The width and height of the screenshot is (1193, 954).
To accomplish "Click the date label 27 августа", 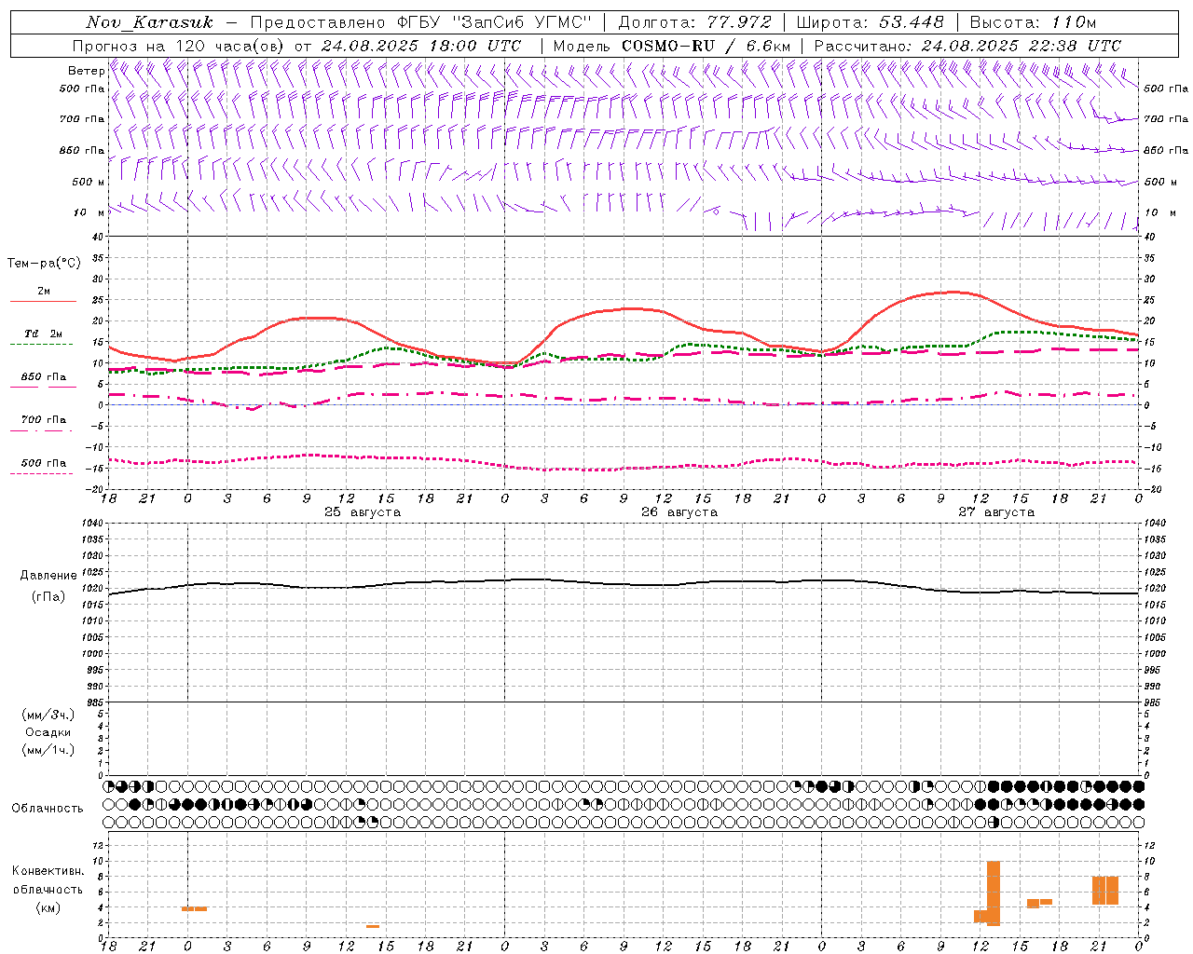I will pyautogui.click(x=996, y=512).
